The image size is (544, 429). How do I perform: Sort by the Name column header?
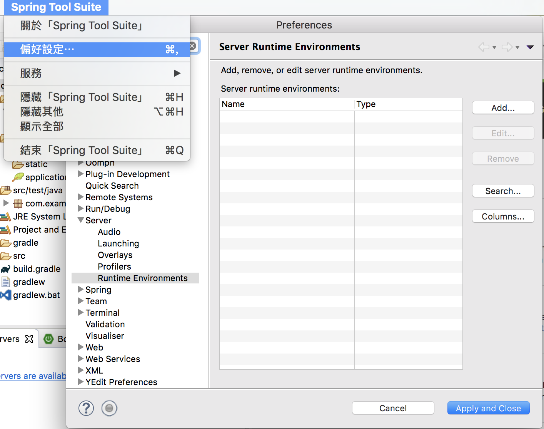pos(287,104)
